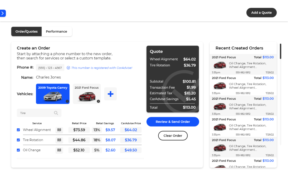
Task: Click the Recent Created Orders scrollbar
Action: pyautogui.click(x=280, y=51)
